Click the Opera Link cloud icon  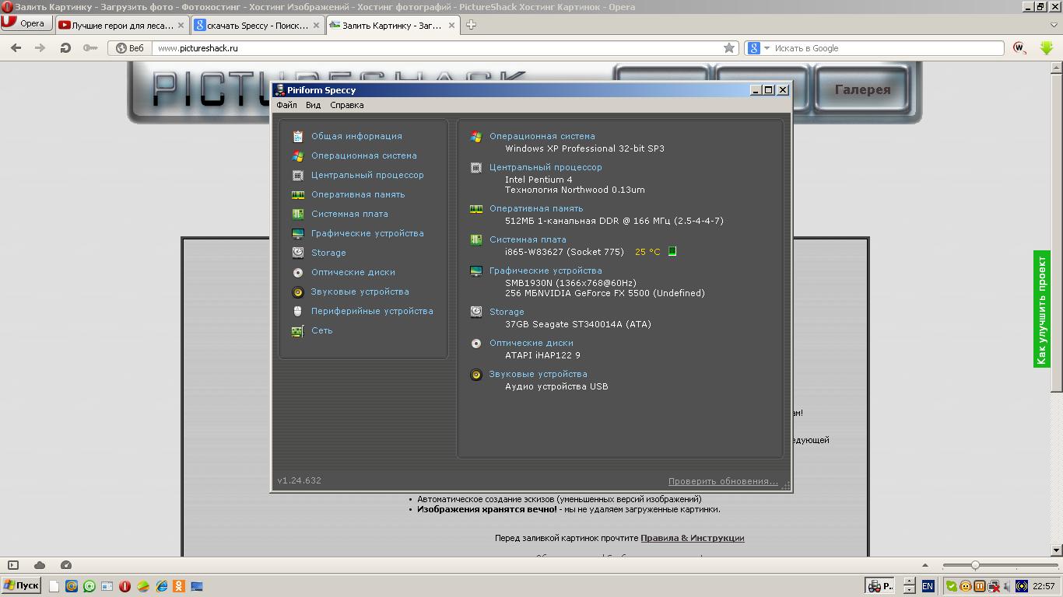[x=40, y=565]
